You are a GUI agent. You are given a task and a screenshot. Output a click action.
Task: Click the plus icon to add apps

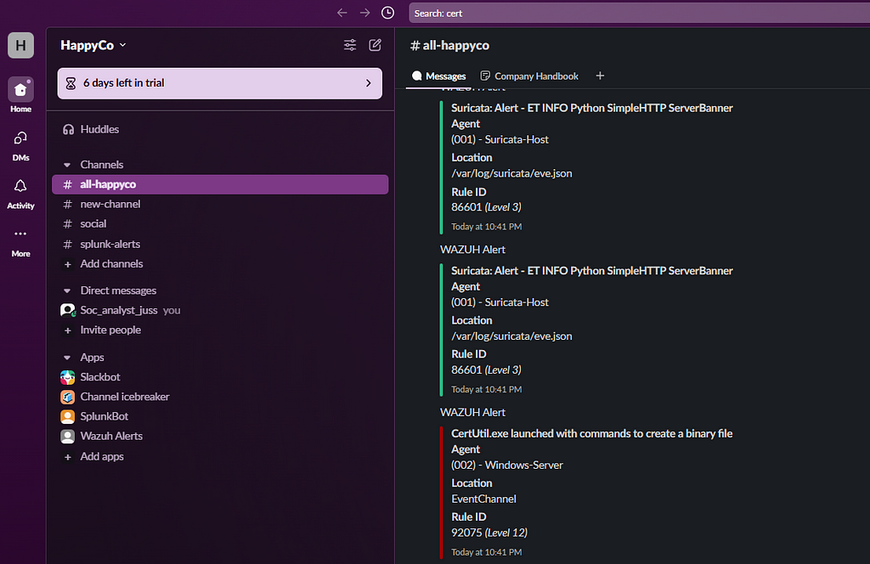pyautogui.click(x=68, y=457)
